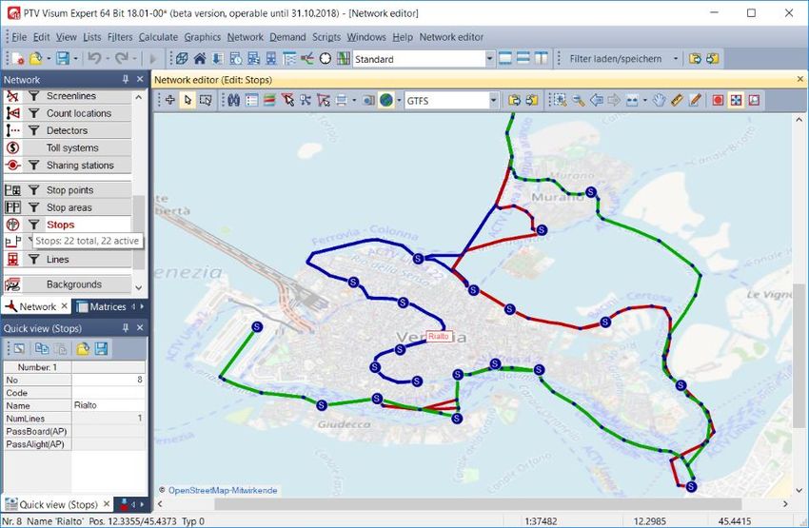
Task: Select the spatial selection rectangle tool
Action: pyautogui.click(x=206, y=100)
